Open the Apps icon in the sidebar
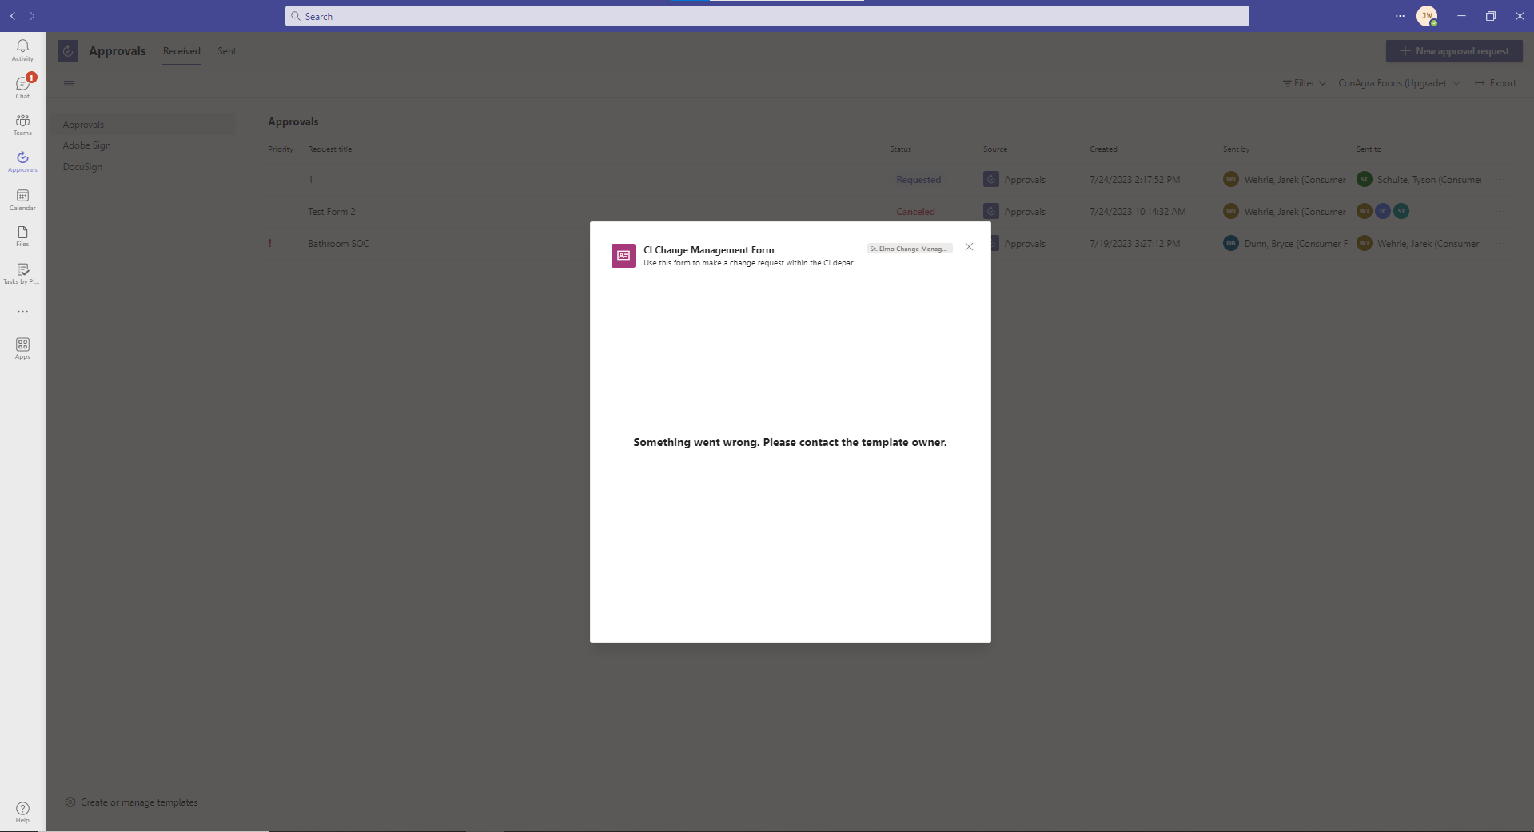This screenshot has width=1534, height=832. click(22, 348)
